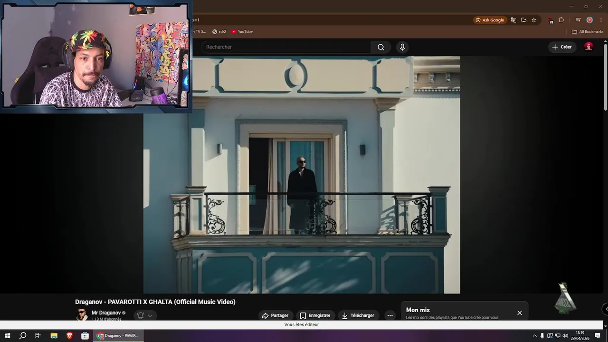Open Chrome's three-dot menu
Image resolution: width=608 pixels, height=342 pixels.
[x=601, y=20]
